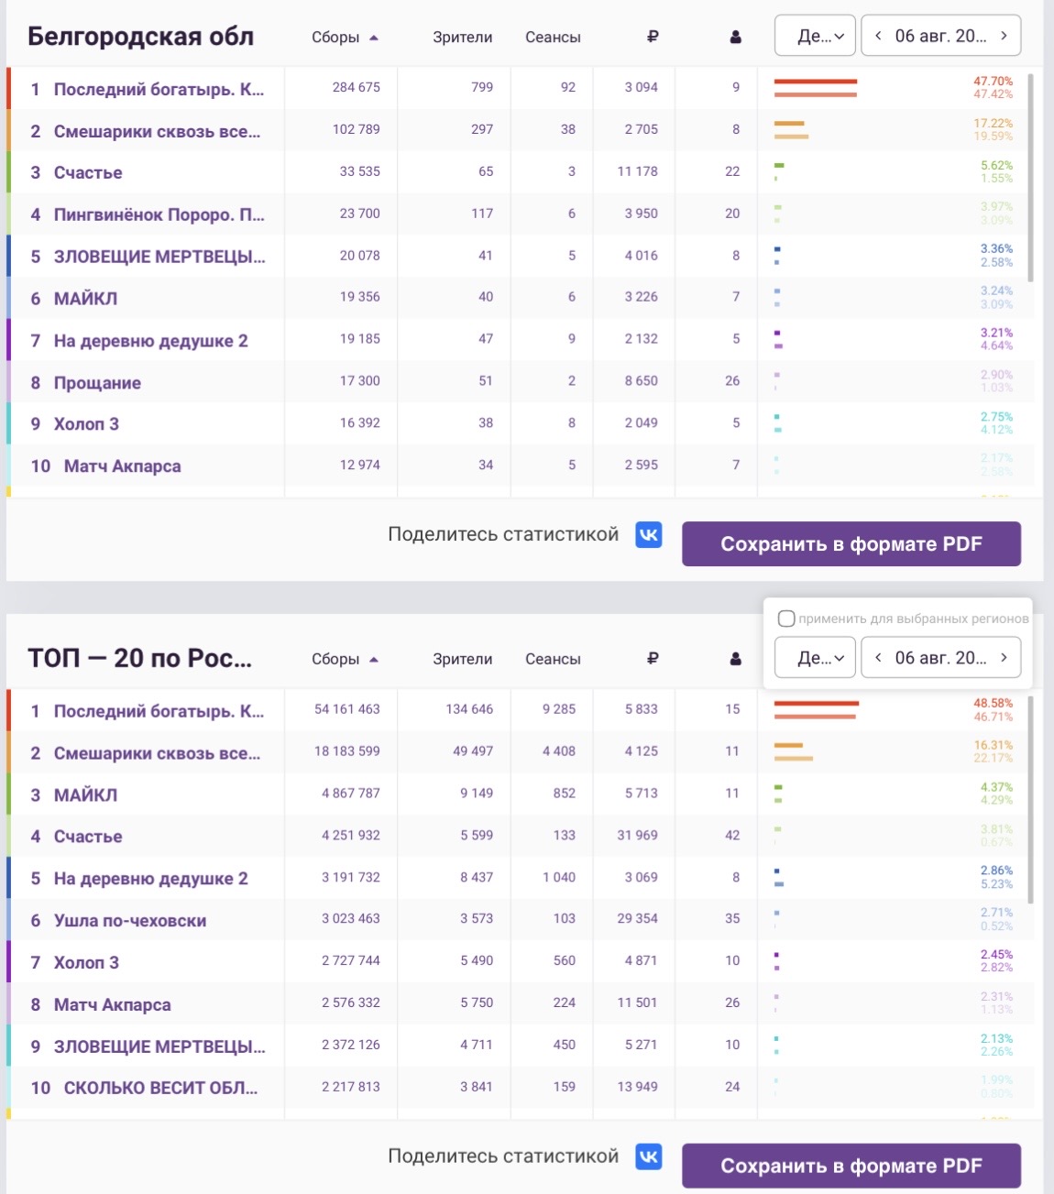This screenshot has height=1194, width=1054.
Task: Click the scrollbar of the Belgorod table
Action: point(1031,179)
